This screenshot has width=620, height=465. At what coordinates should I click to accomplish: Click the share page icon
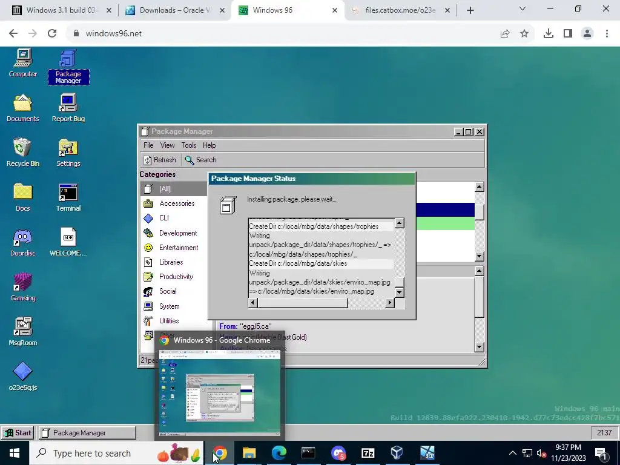click(505, 34)
